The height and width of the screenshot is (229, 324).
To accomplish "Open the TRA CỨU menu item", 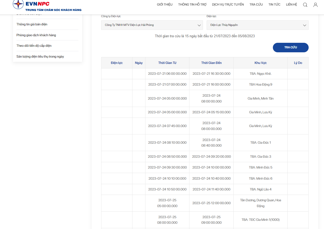I will point(256,4).
